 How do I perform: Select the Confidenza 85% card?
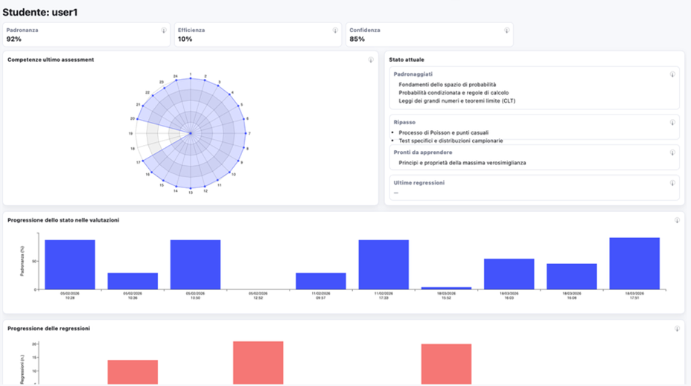[x=429, y=35]
